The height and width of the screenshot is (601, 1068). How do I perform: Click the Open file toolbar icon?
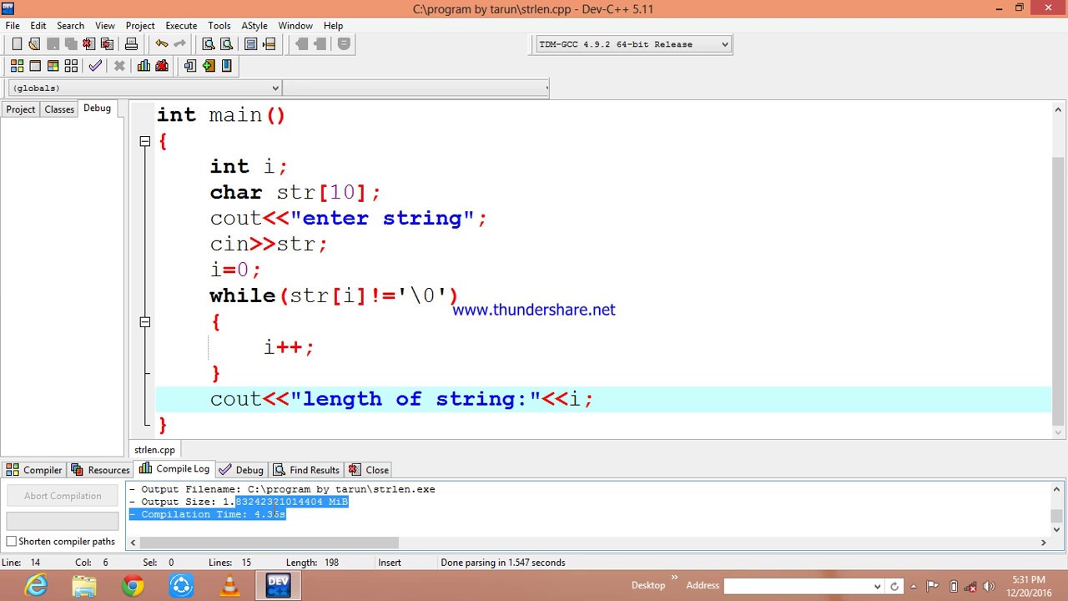pos(34,44)
